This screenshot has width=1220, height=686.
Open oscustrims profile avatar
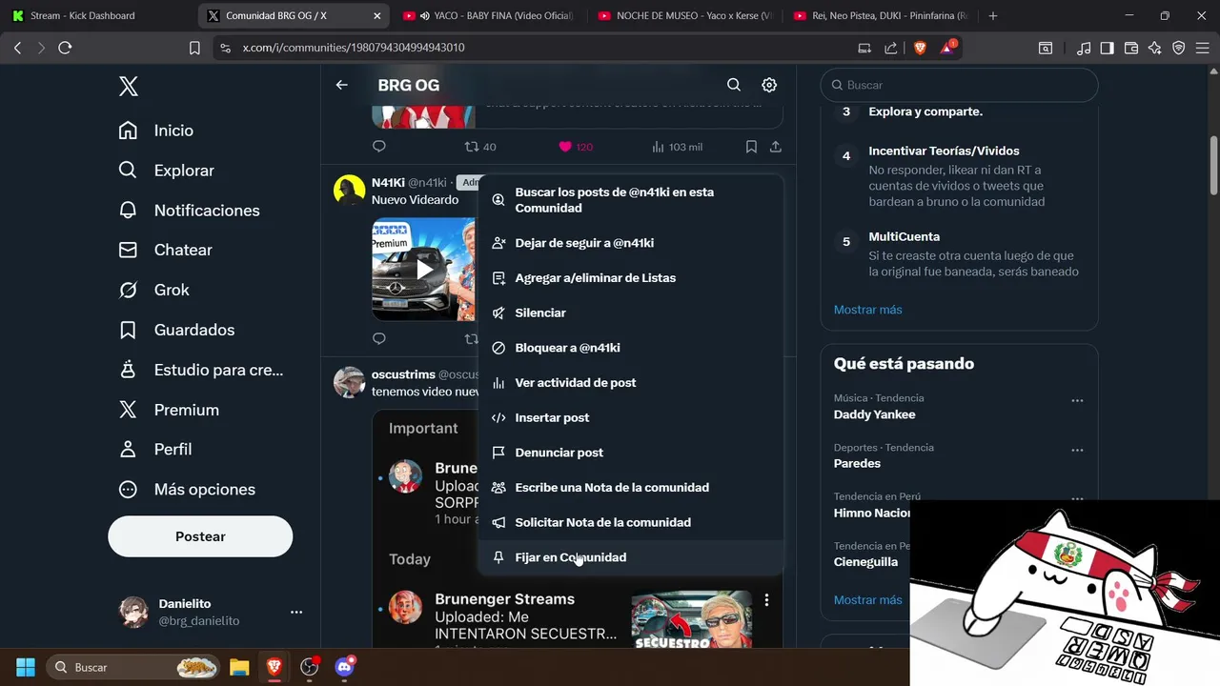[349, 382]
